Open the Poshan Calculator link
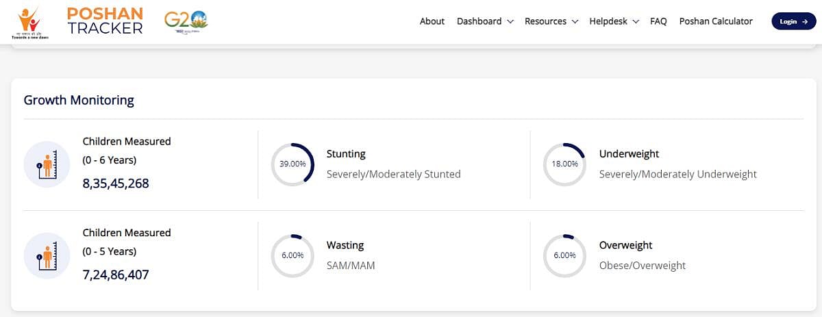The width and height of the screenshot is (822, 317). 716,21
